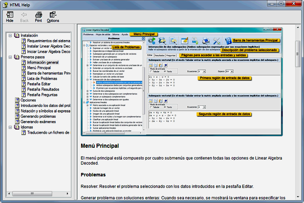Click the topic icon beside Pestaña Editar
Viewport: 304px width, 203px height.
pos(24,84)
